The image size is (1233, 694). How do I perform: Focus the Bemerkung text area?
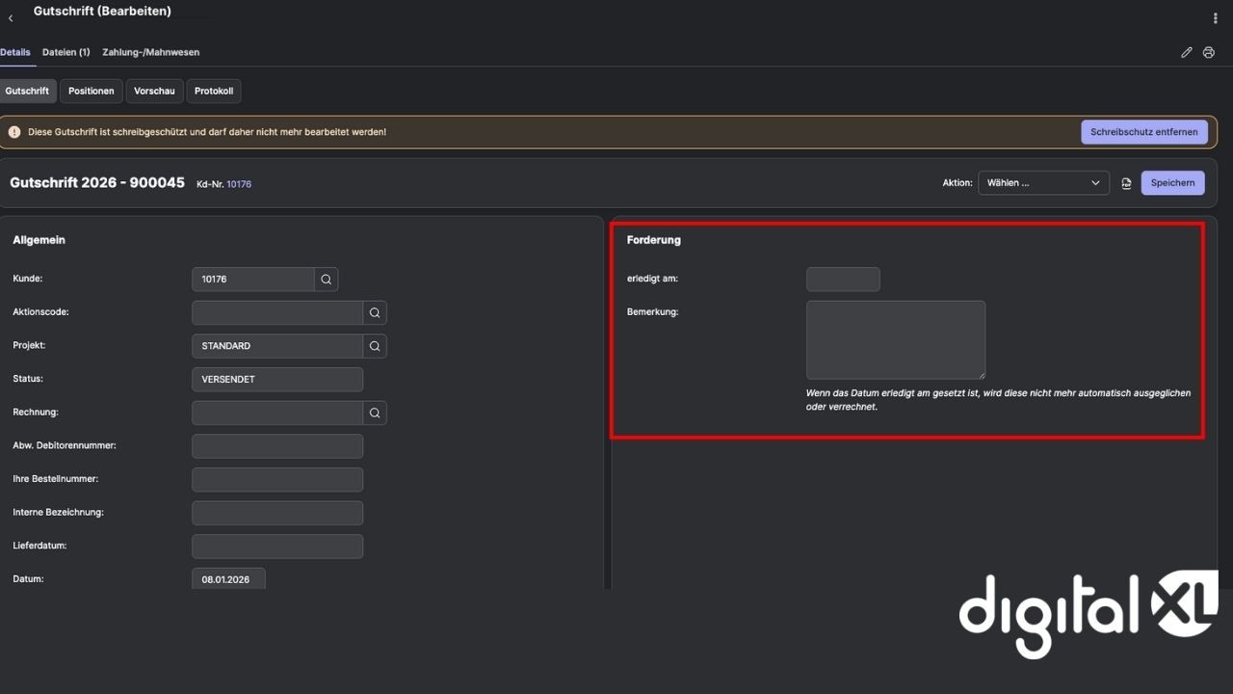click(x=895, y=339)
